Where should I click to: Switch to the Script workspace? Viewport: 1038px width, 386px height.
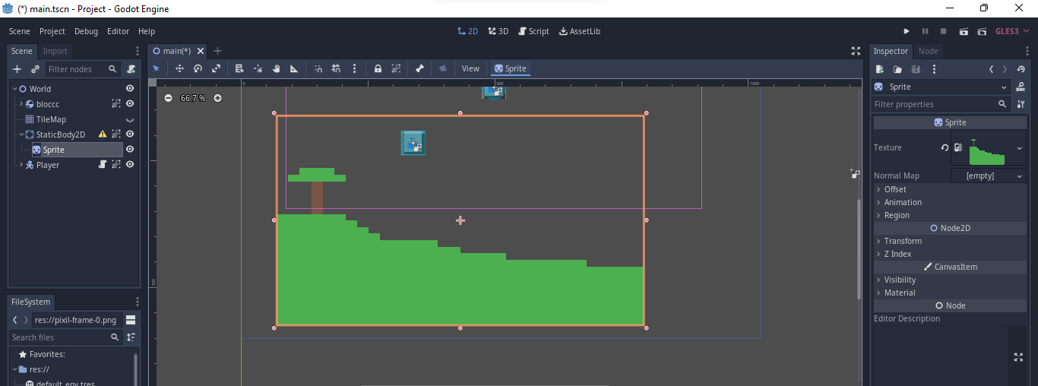[533, 31]
